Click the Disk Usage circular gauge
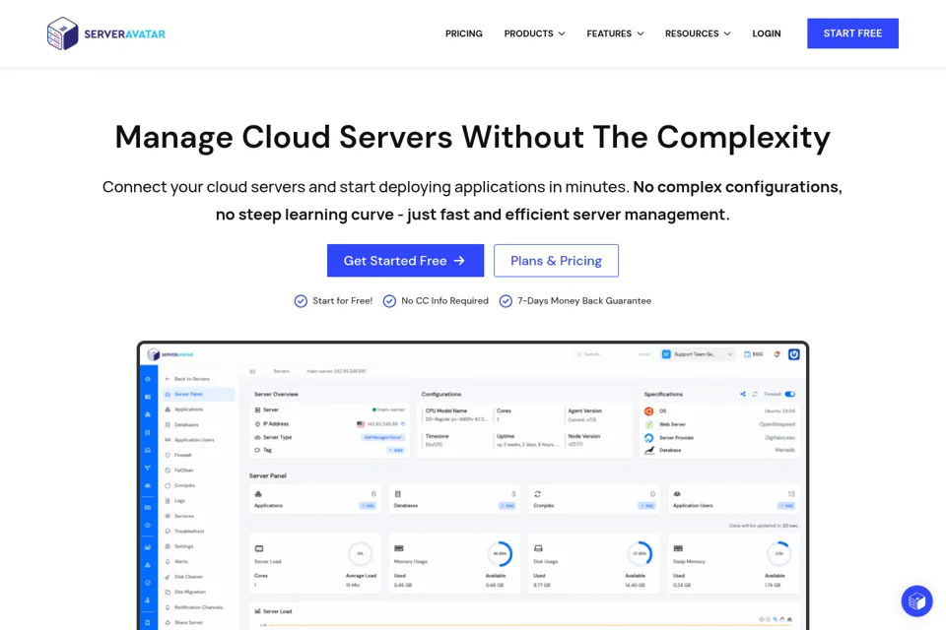The height and width of the screenshot is (630, 946). tap(640, 553)
